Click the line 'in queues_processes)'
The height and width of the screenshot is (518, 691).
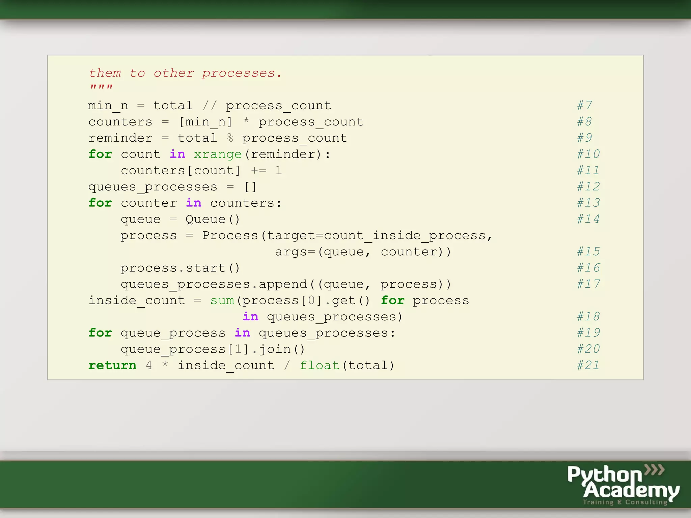pyautogui.click(x=323, y=317)
